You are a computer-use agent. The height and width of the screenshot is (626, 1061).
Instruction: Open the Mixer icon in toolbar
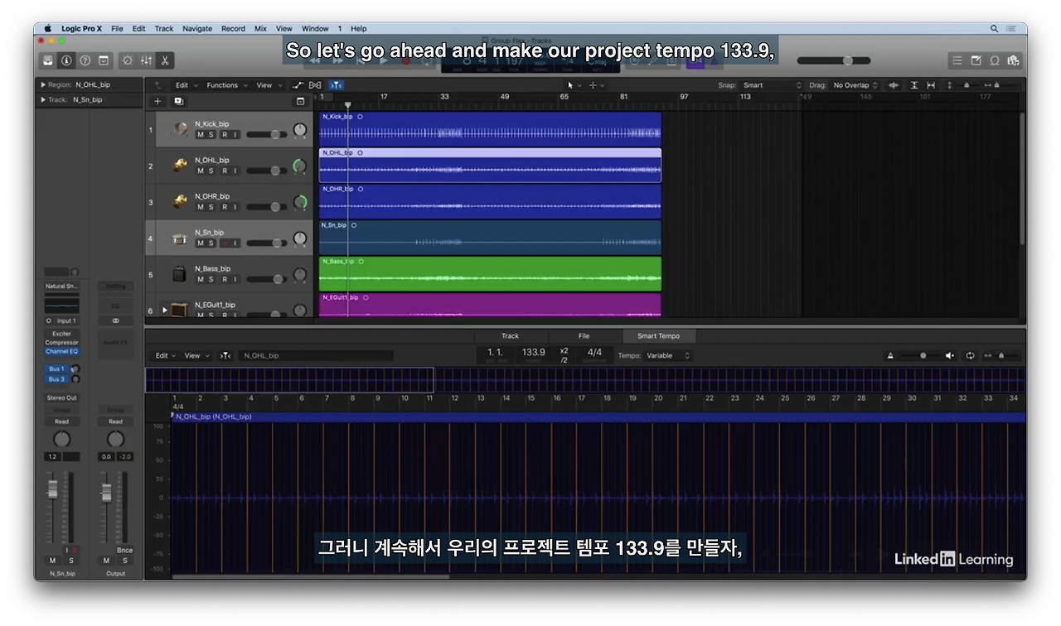point(146,60)
